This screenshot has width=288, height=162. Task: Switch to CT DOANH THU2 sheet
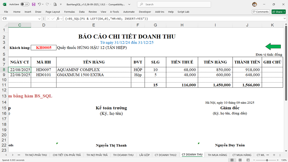pos(165,155)
